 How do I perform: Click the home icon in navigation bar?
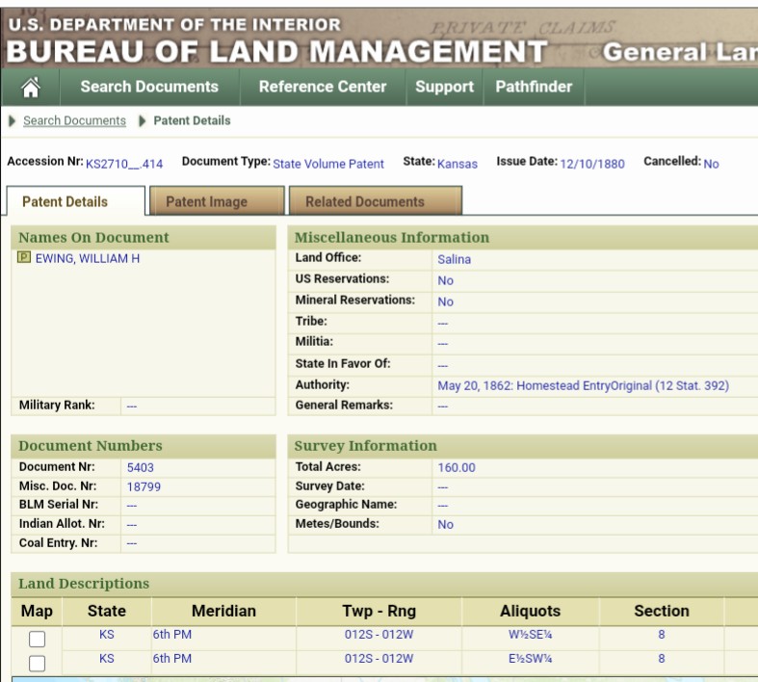[x=30, y=87]
